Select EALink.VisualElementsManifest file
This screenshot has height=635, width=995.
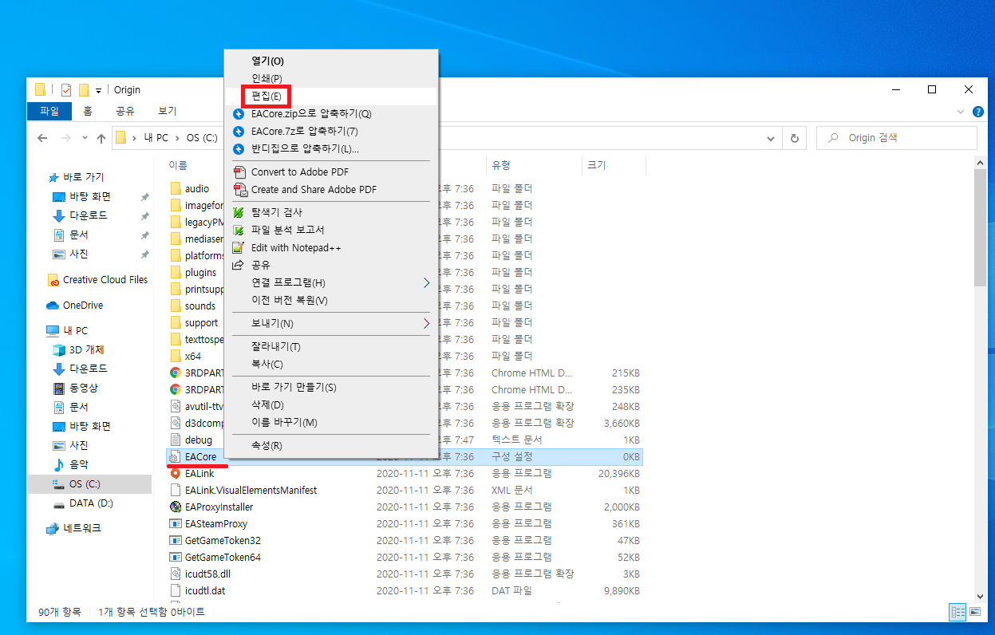(243, 490)
